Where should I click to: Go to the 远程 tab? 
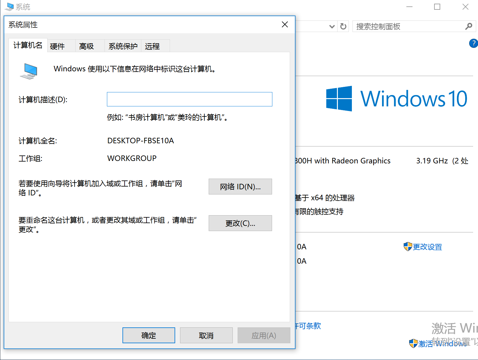[x=152, y=46]
